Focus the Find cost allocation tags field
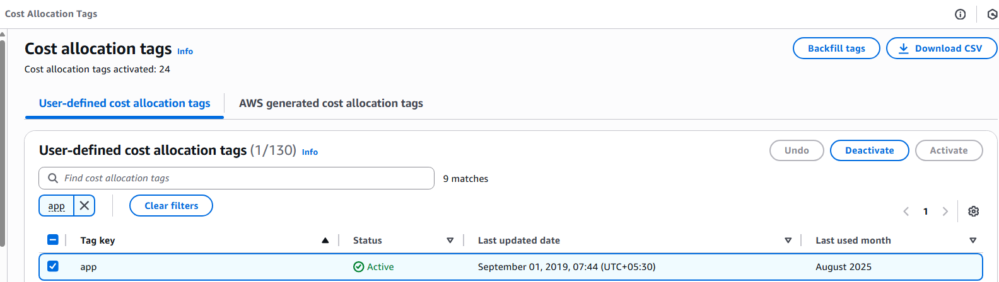Image resolution: width=999 pixels, height=282 pixels. click(x=246, y=178)
